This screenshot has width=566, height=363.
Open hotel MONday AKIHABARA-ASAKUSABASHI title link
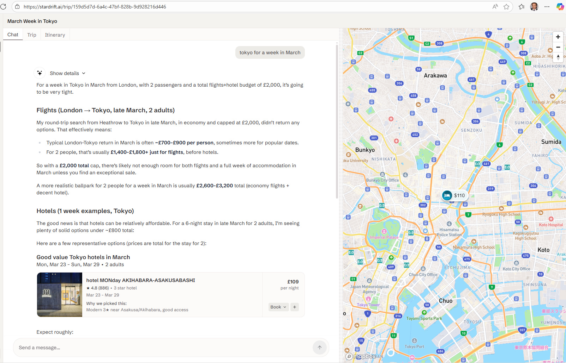click(140, 280)
